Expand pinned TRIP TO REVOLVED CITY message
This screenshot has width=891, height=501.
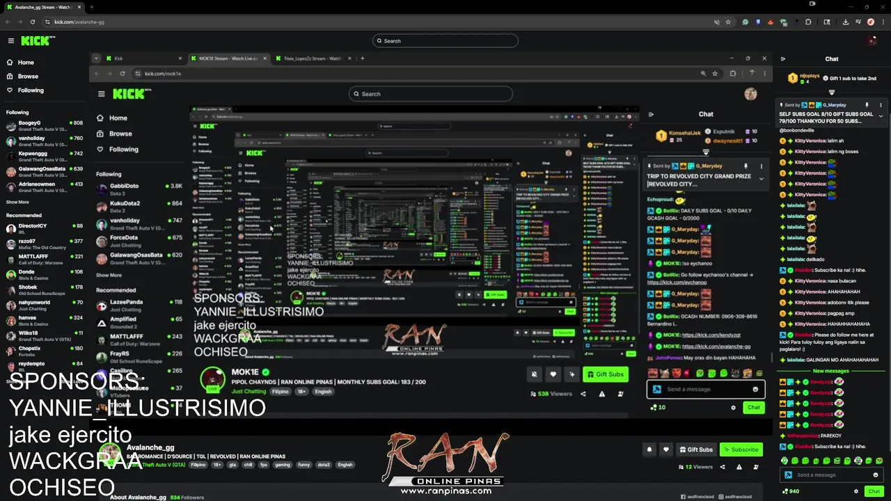[761, 179]
